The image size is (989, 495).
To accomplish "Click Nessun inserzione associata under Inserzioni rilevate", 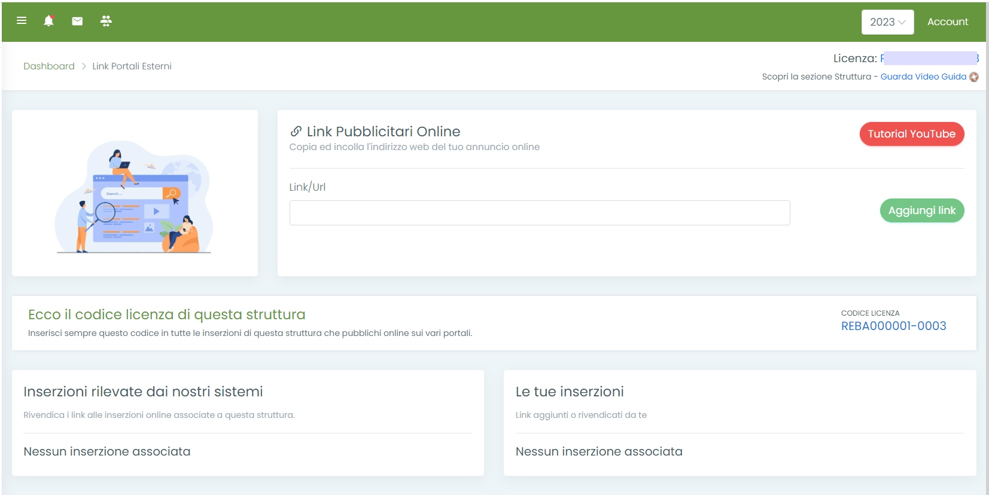I will click(x=107, y=451).
